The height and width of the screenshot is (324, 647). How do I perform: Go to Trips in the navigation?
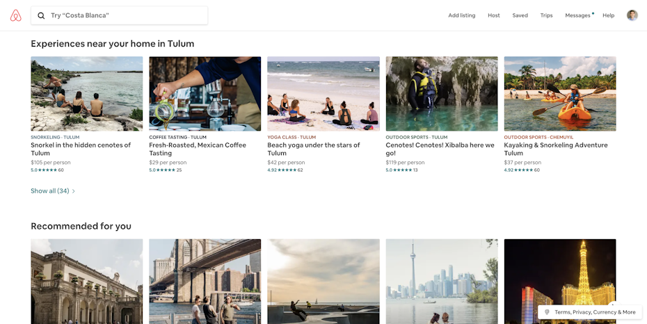click(x=546, y=15)
